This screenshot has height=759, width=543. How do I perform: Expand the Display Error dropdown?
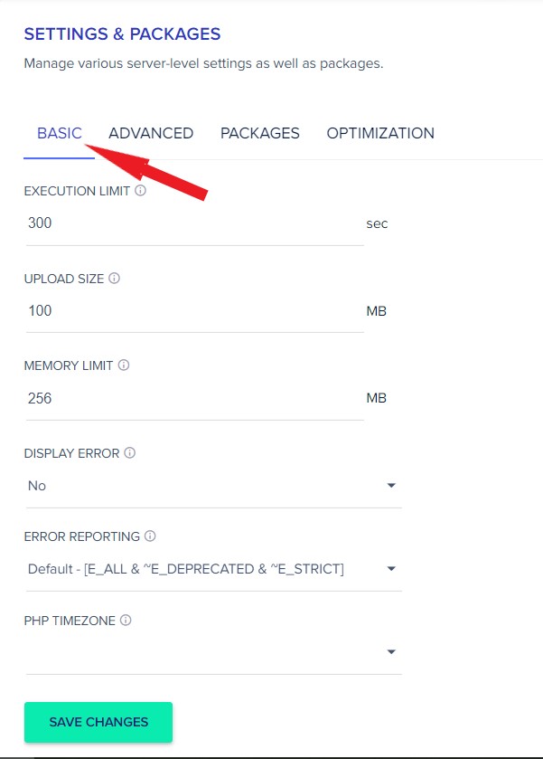[x=214, y=486]
